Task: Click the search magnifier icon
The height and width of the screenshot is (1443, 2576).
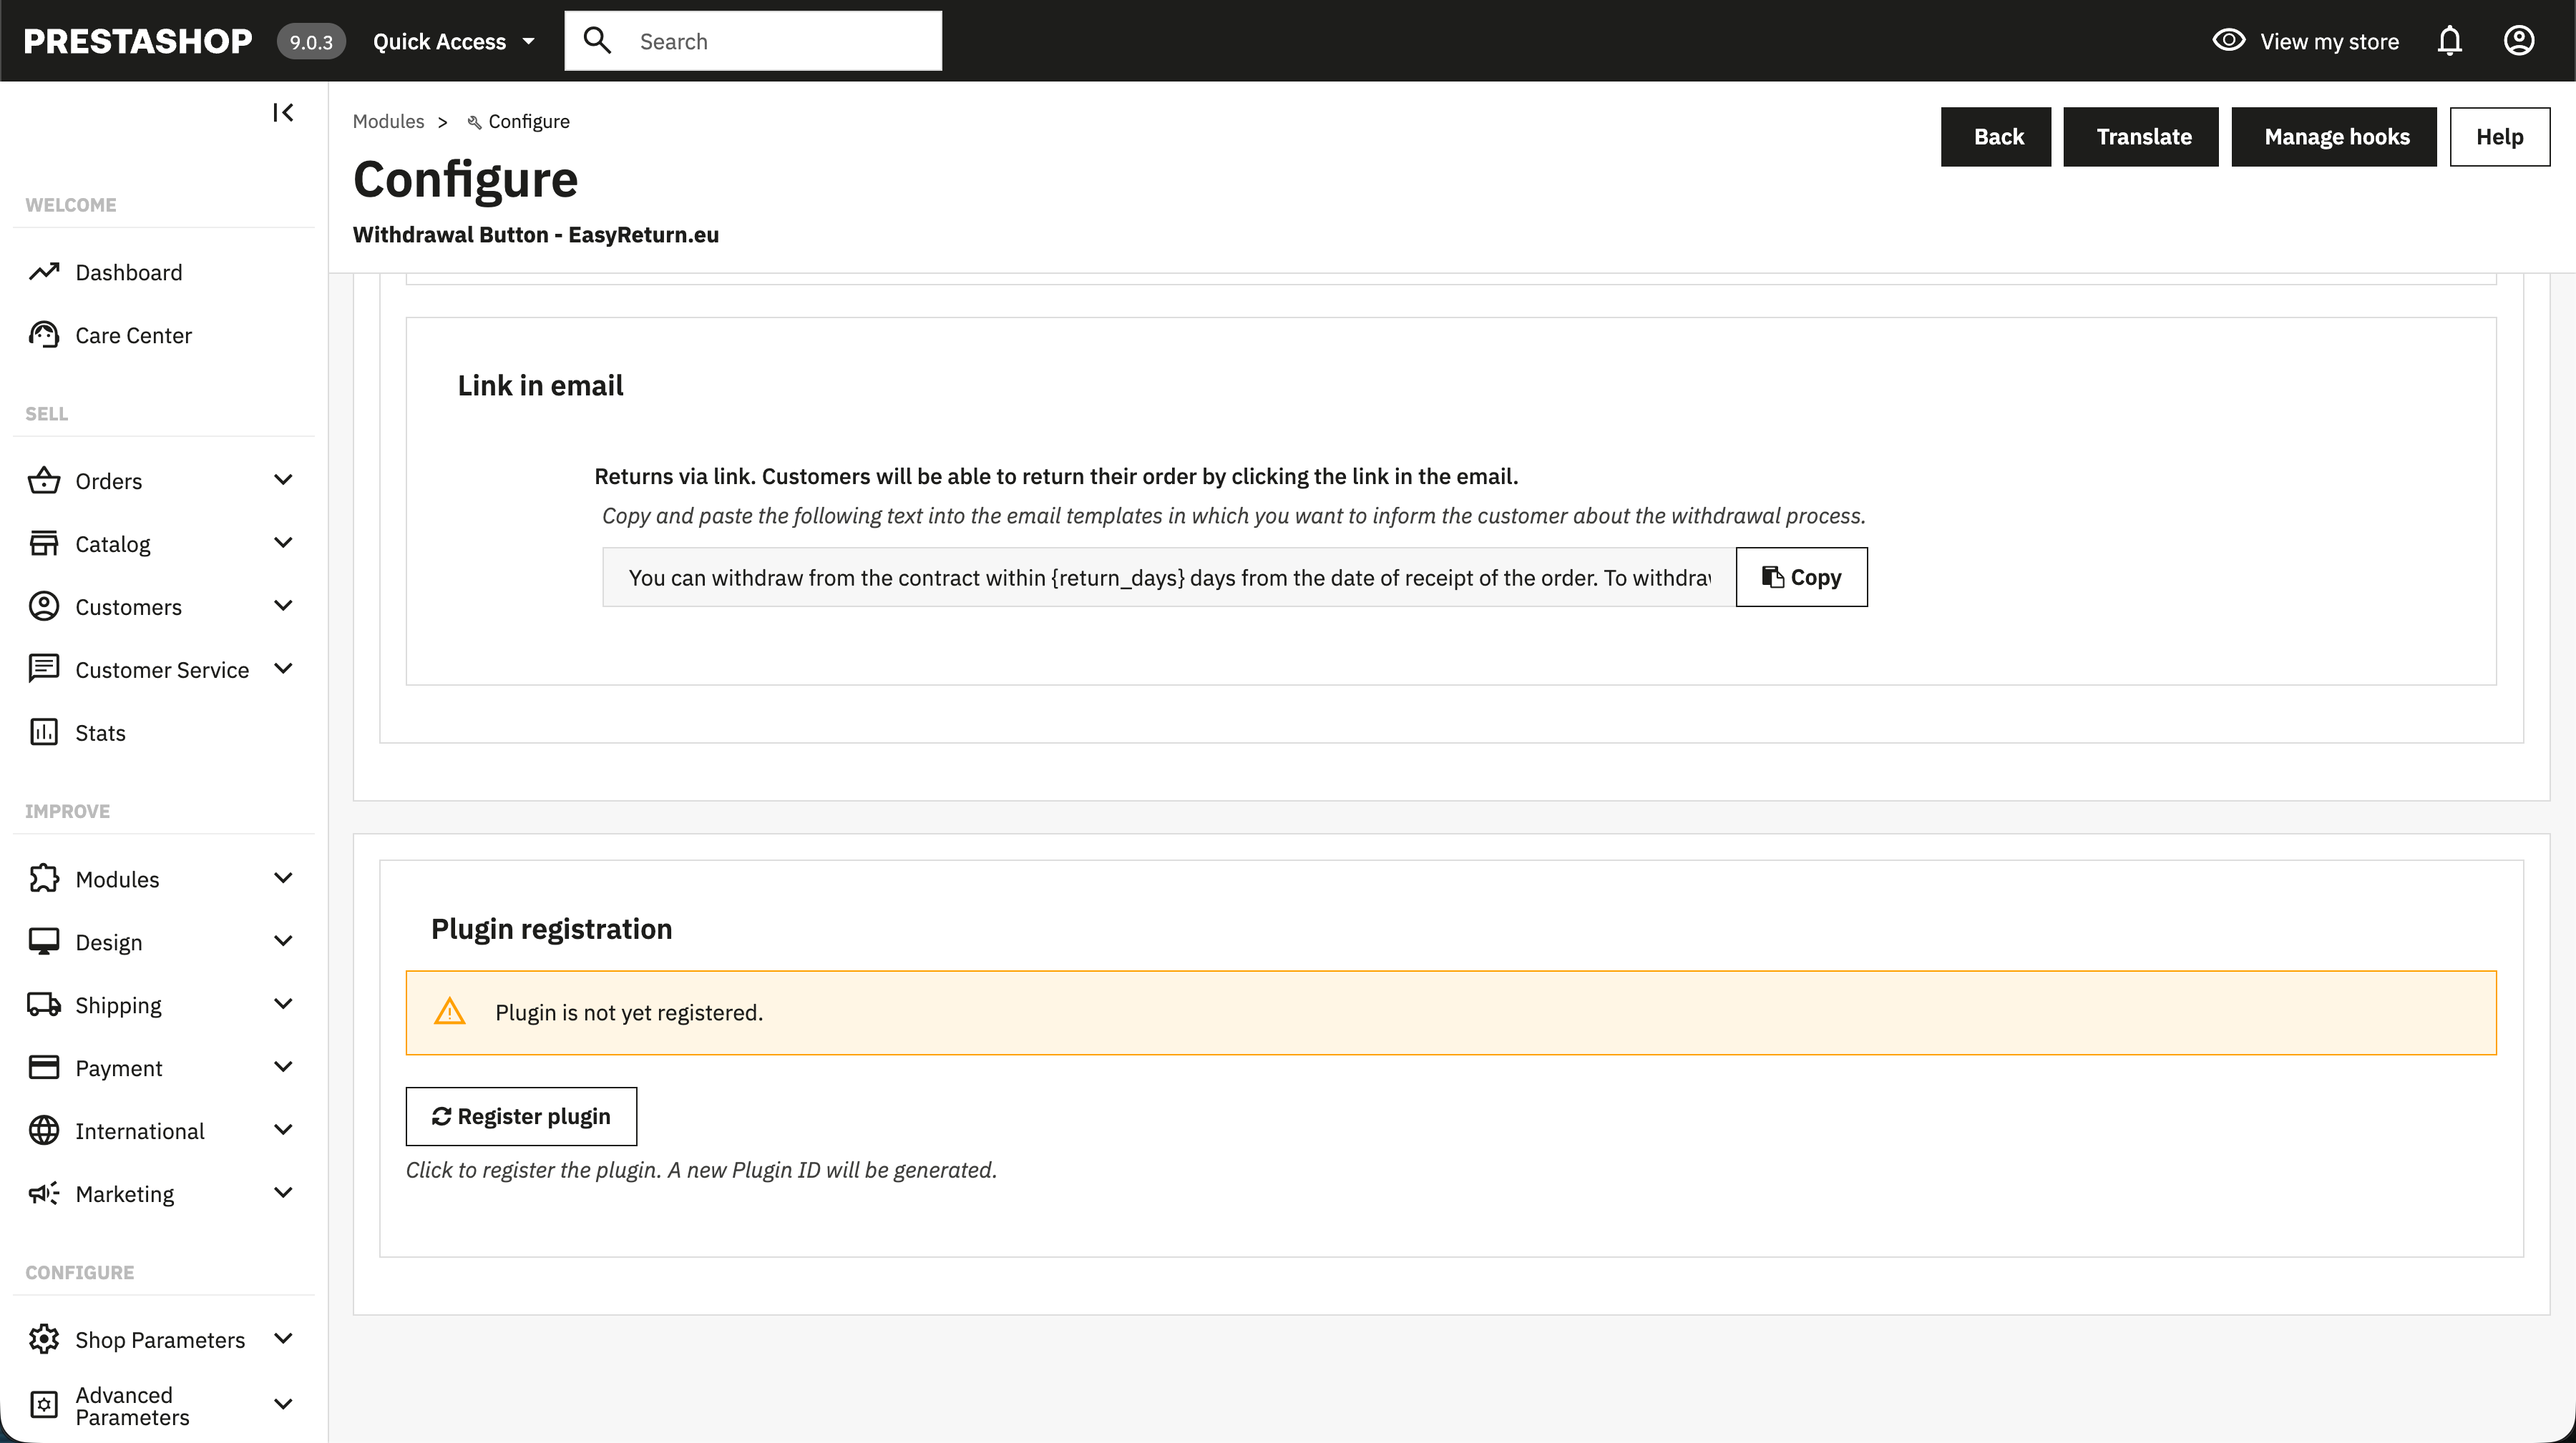Action: [597, 41]
